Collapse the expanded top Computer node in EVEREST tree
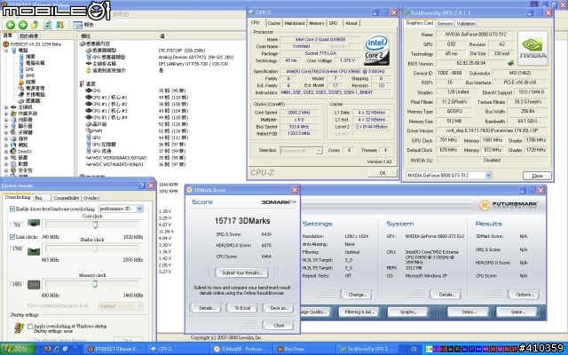 pyautogui.click(x=6, y=51)
